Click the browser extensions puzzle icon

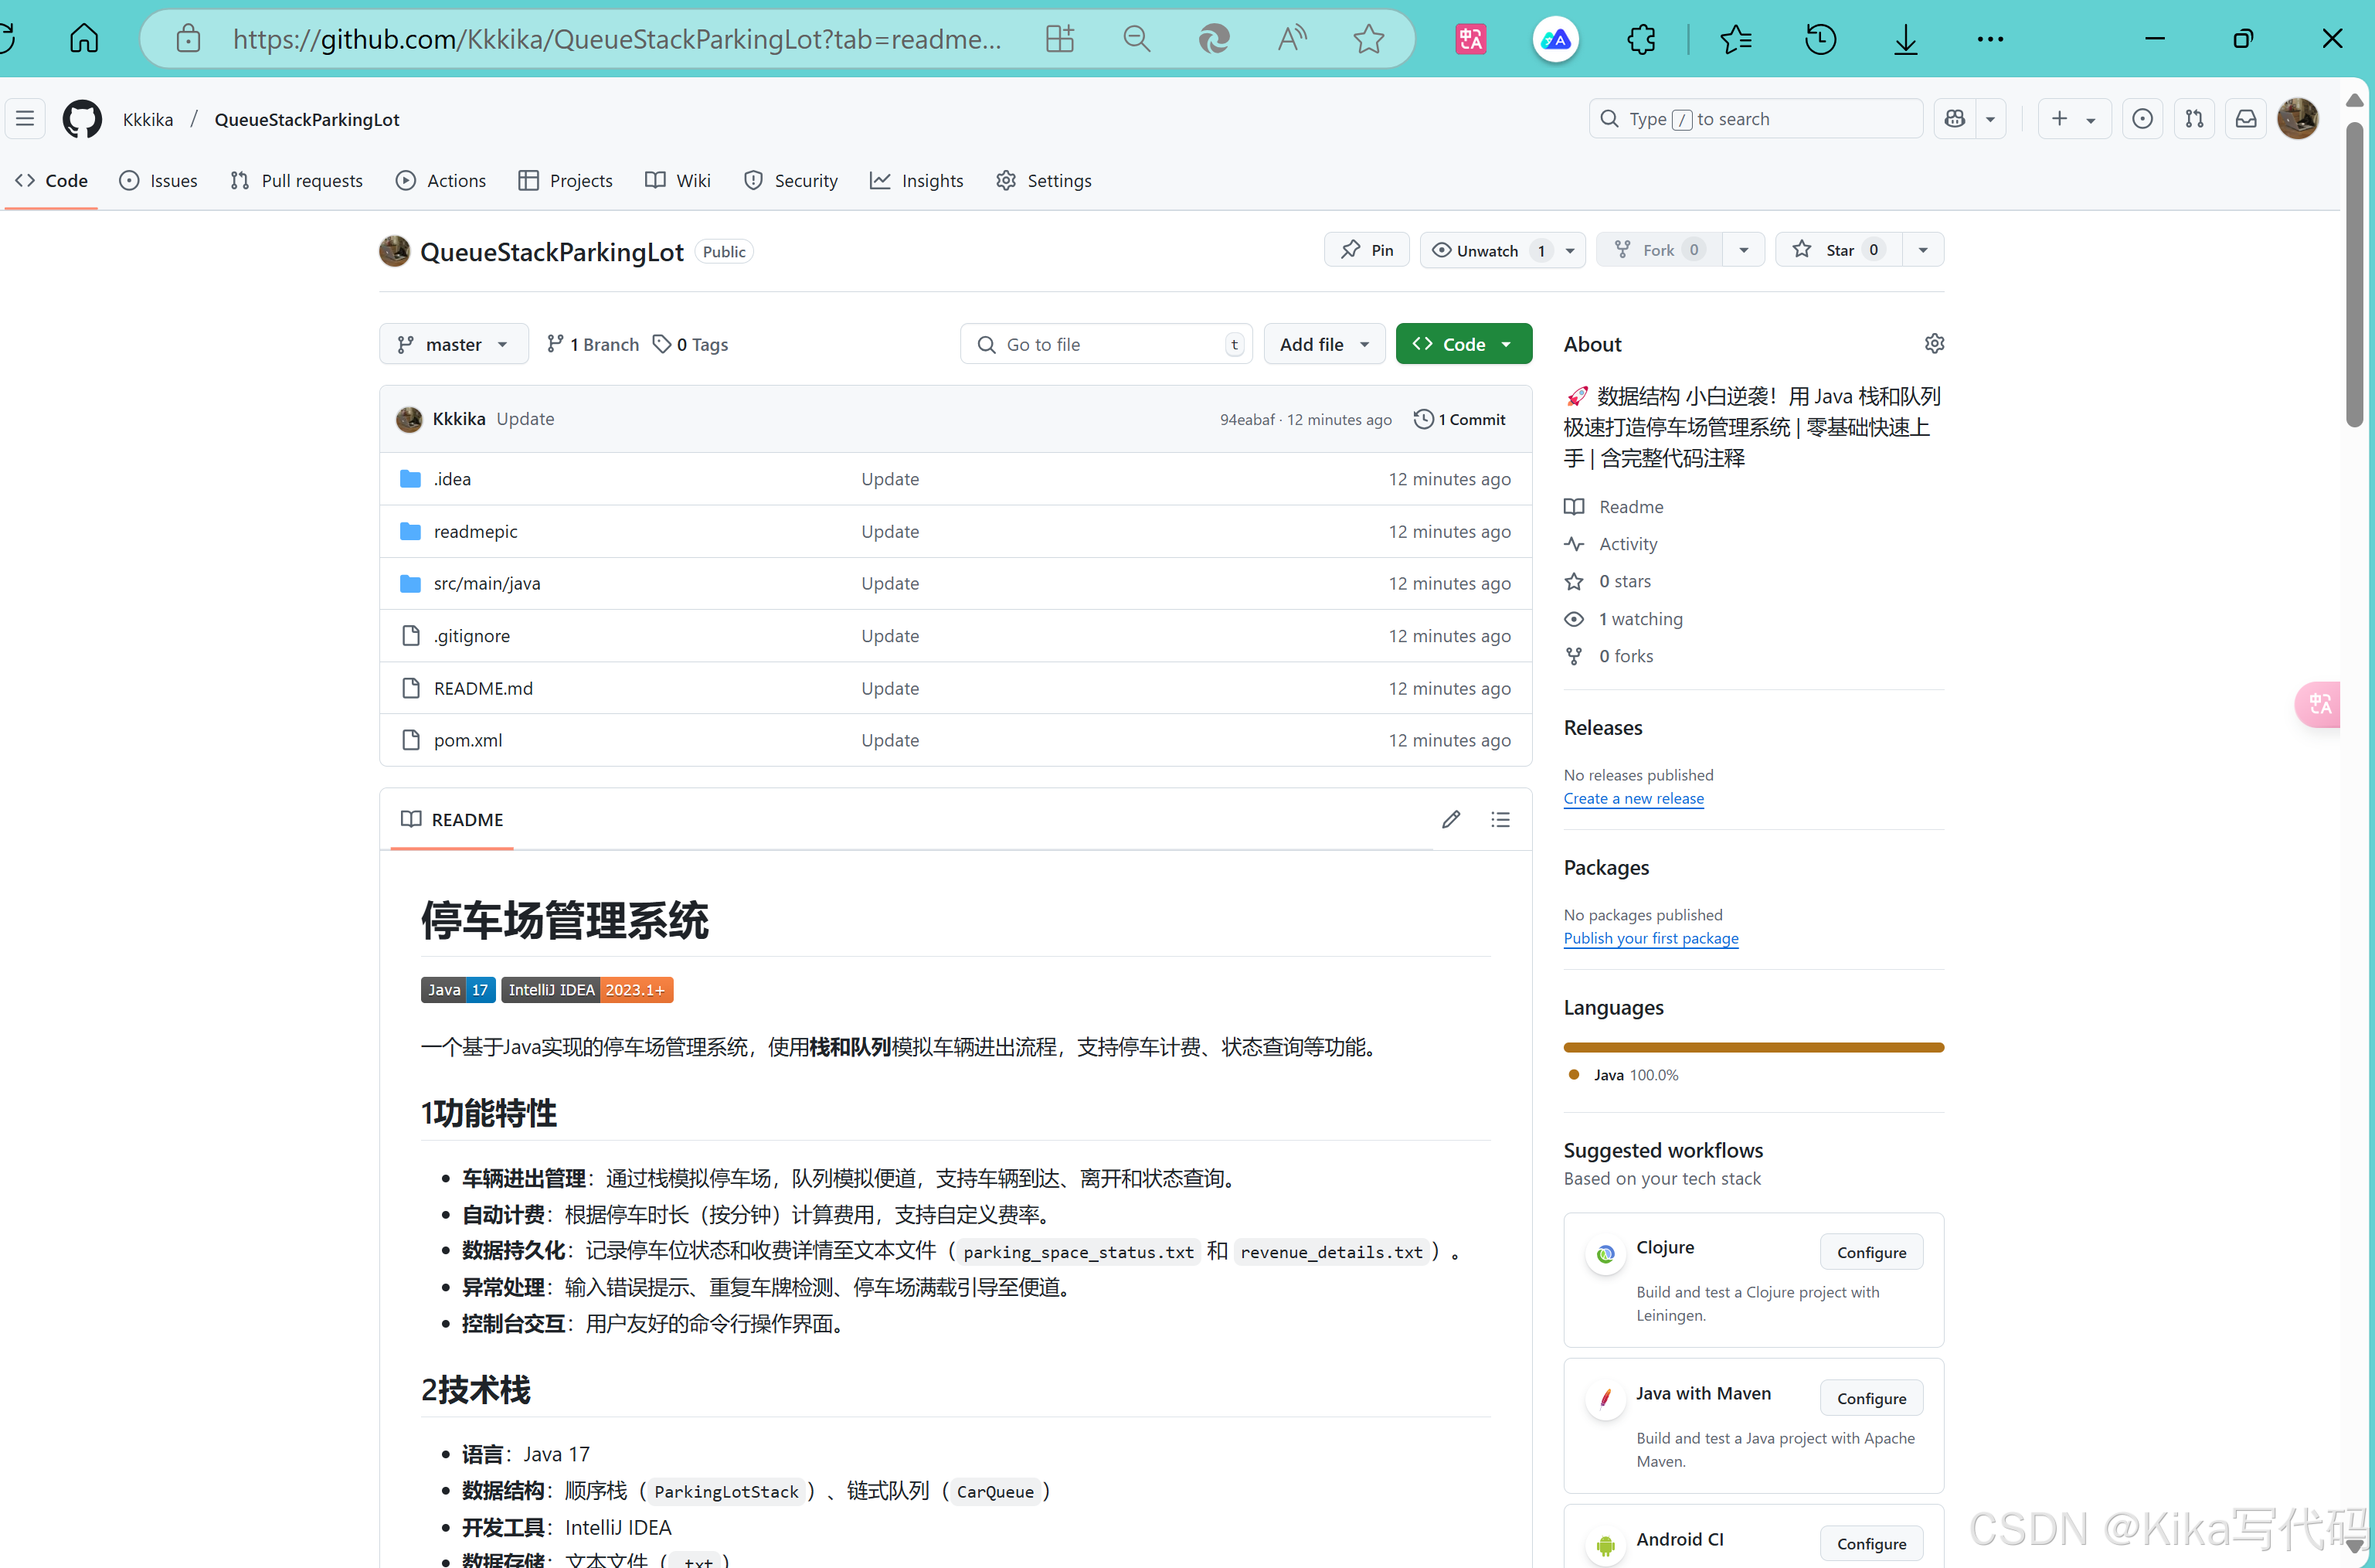tap(1640, 39)
